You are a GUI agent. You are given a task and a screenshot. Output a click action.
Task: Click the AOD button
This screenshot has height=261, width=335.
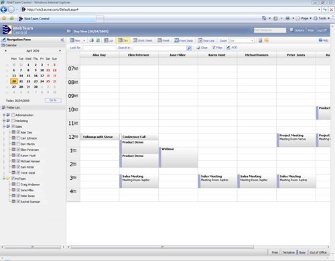click(232, 48)
